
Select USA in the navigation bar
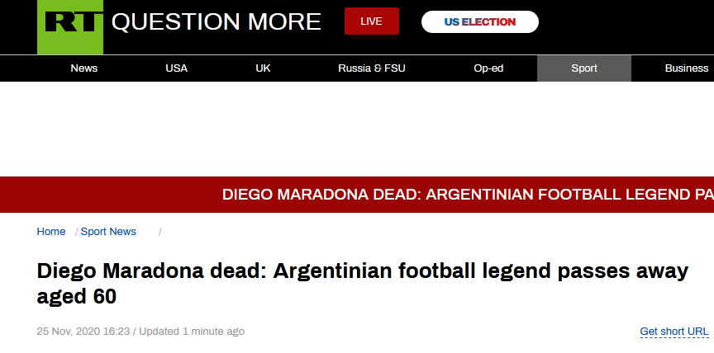[176, 68]
